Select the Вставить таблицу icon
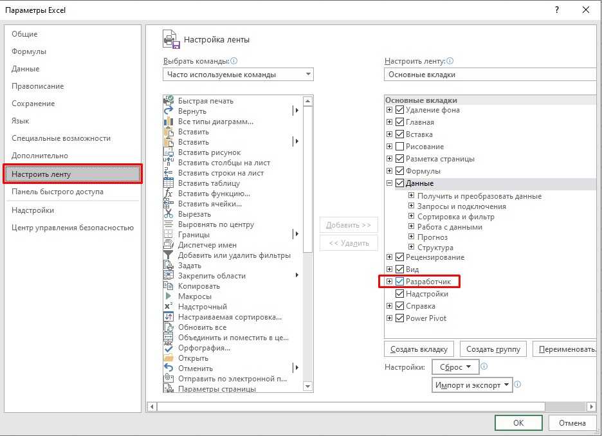 click(x=169, y=183)
